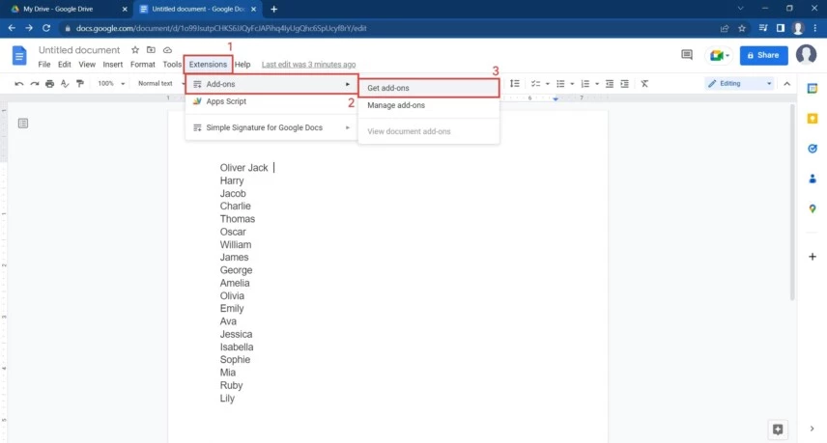827x443 pixels.
Task: Select Add-ons in Extensions menu
Action: [x=271, y=84]
